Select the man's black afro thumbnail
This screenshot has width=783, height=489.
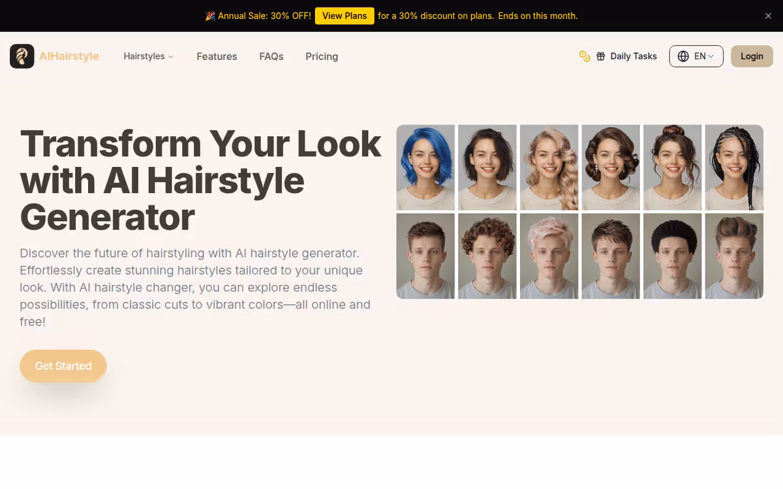pos(673,256)
